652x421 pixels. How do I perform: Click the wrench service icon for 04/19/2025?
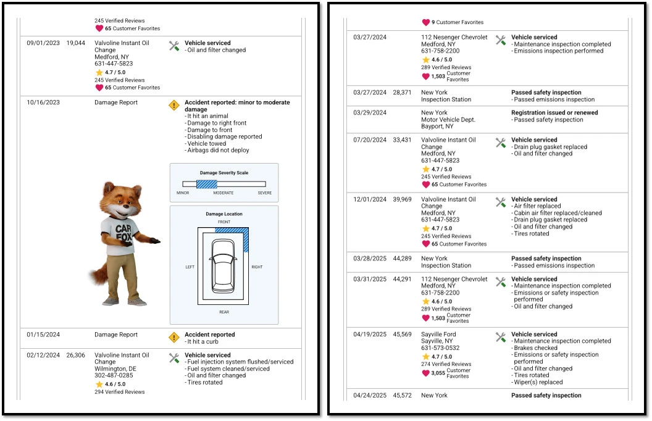click(501, 337)
